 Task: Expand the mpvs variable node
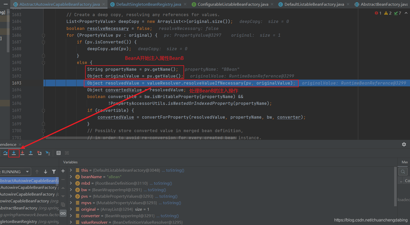coord(71,203)
